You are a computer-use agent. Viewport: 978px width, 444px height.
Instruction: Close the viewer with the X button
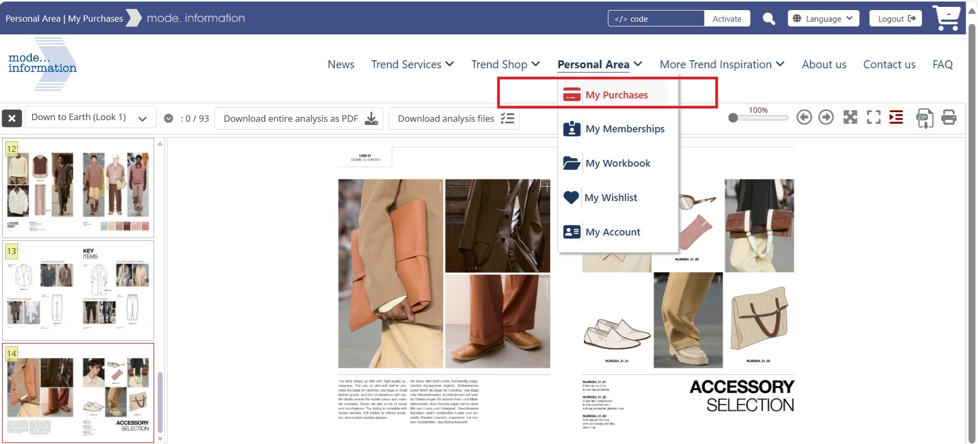click(x=12, y=118)
